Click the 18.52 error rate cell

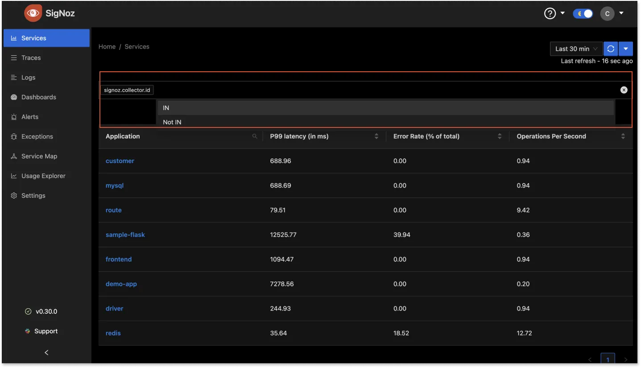(401, 333)
